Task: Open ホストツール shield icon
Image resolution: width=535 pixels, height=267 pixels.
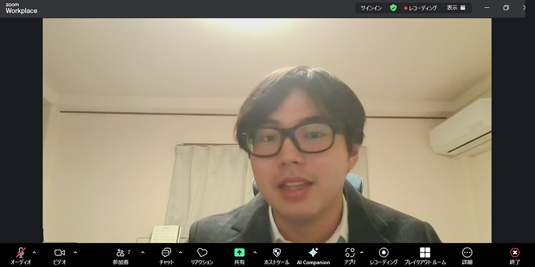Action: coord(276,253)
